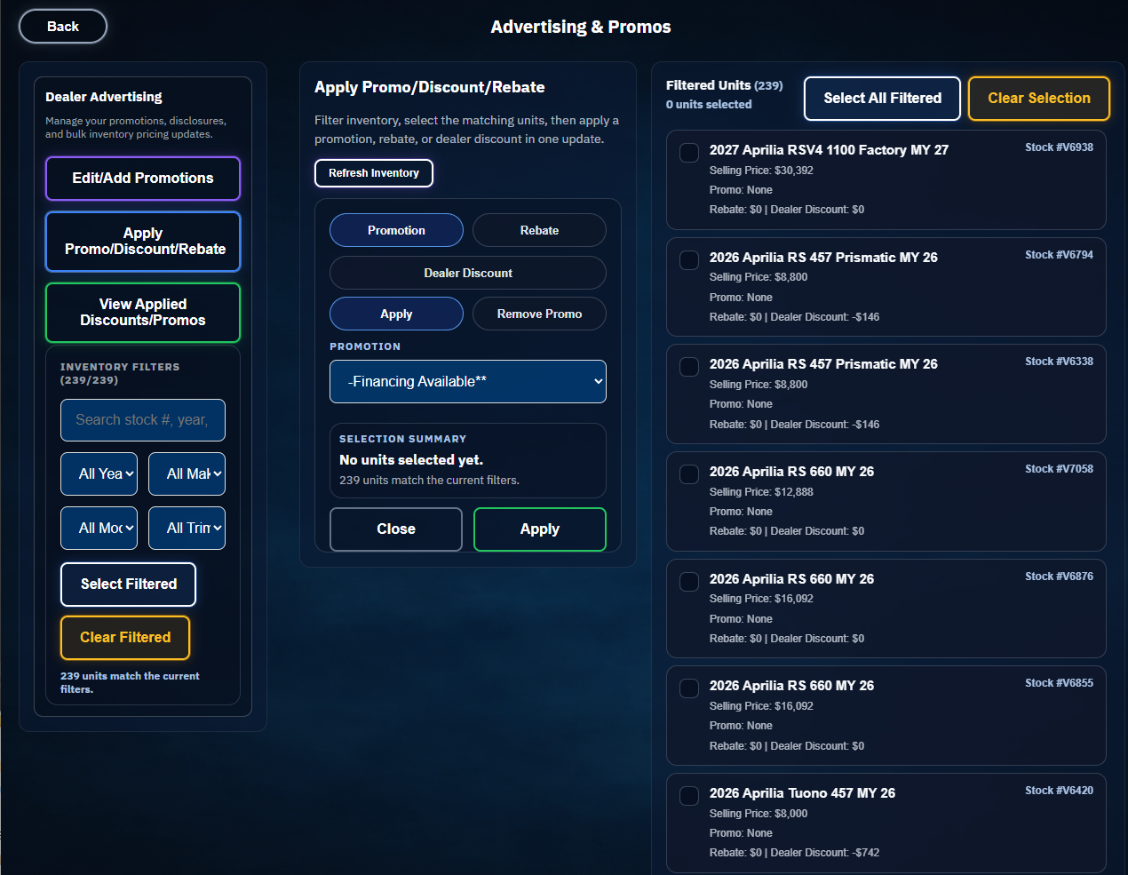The height and width of the screenshot is (875, 1128).
Task: Expand the Financing Available promotion dropdown
Action: point(467,382)
